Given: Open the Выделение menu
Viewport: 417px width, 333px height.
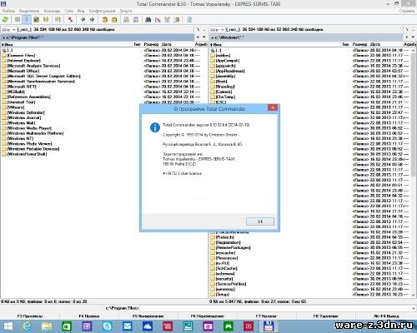Looking at the screenshot, I should [29, 11].
